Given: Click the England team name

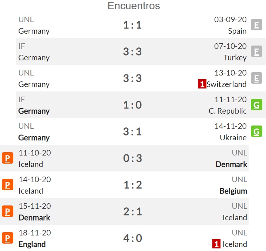Looking at the screenshot, I should [x=32, y=244].
